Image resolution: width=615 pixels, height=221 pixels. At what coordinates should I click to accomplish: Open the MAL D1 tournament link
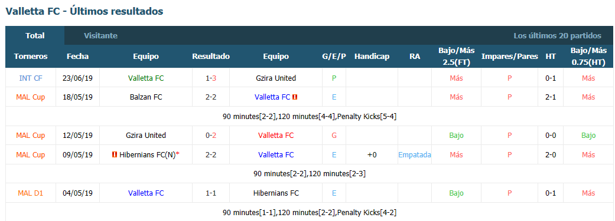[31, 193]
